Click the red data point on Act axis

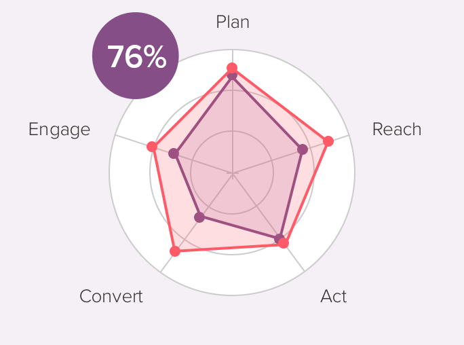pos(284,242)
